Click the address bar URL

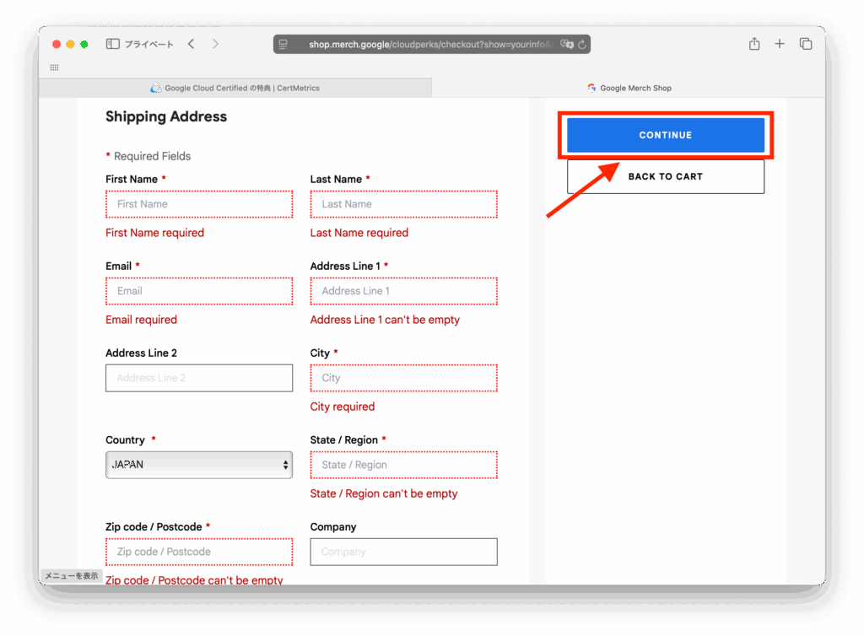429,44
